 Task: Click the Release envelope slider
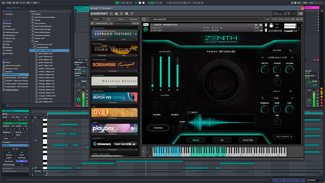coord(178,72)
